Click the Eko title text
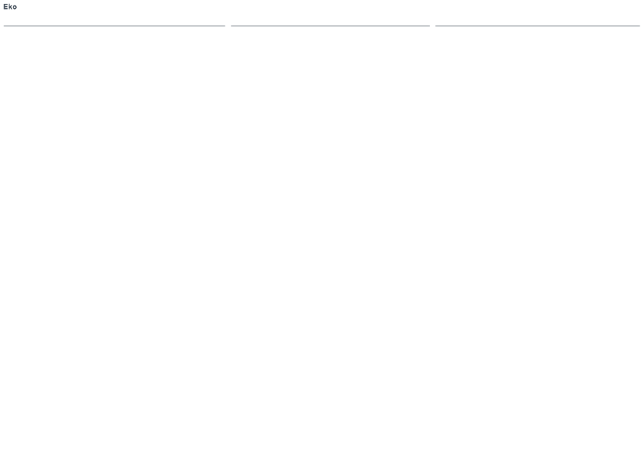641x471 pixels. (10, 7)
